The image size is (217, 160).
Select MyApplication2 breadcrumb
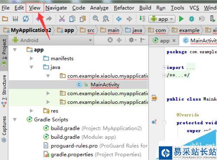[27, 30]
